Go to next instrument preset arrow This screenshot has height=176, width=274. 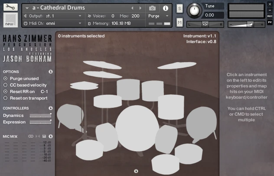click(x=140, y=8)
